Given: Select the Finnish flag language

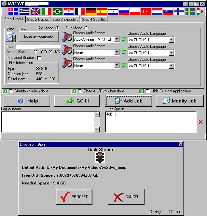Looking at the screenshot, I should click(x=179, y=12).
